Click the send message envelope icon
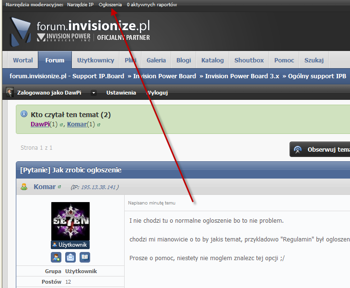 tap(70, 257)
